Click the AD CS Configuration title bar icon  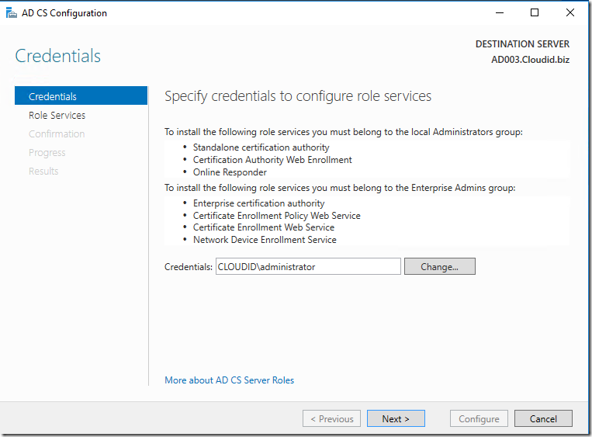coord(12,13)
